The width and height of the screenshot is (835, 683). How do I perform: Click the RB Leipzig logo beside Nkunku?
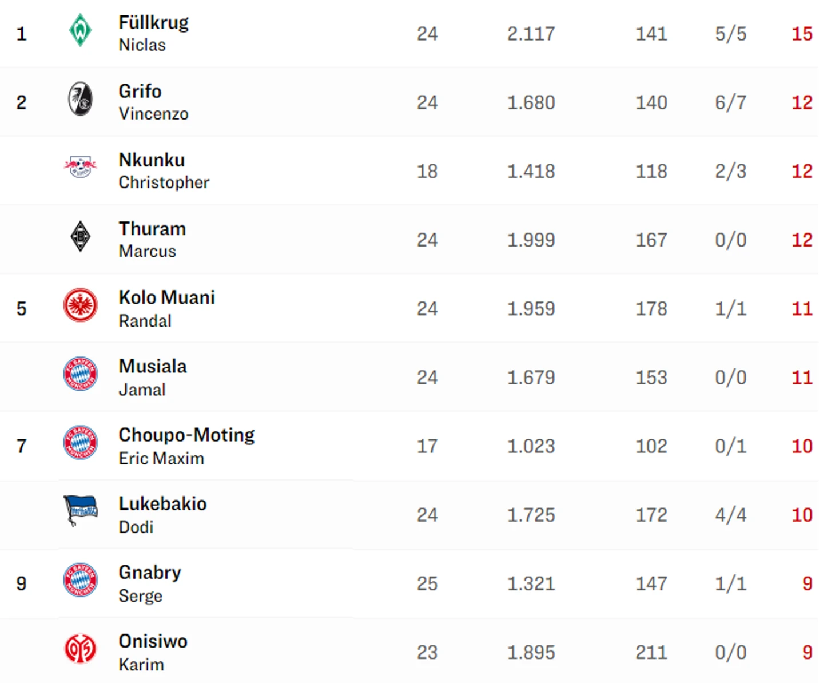click(x=80, y=167)
